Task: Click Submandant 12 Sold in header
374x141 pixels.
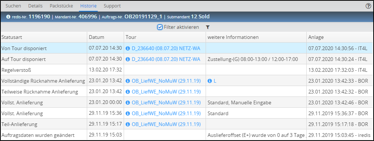Action: (188, 17)
